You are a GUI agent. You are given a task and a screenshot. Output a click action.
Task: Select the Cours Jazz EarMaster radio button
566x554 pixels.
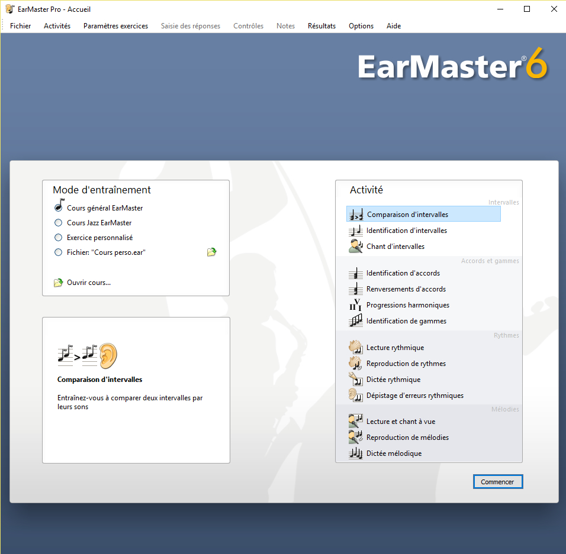(x=57, y=222)
